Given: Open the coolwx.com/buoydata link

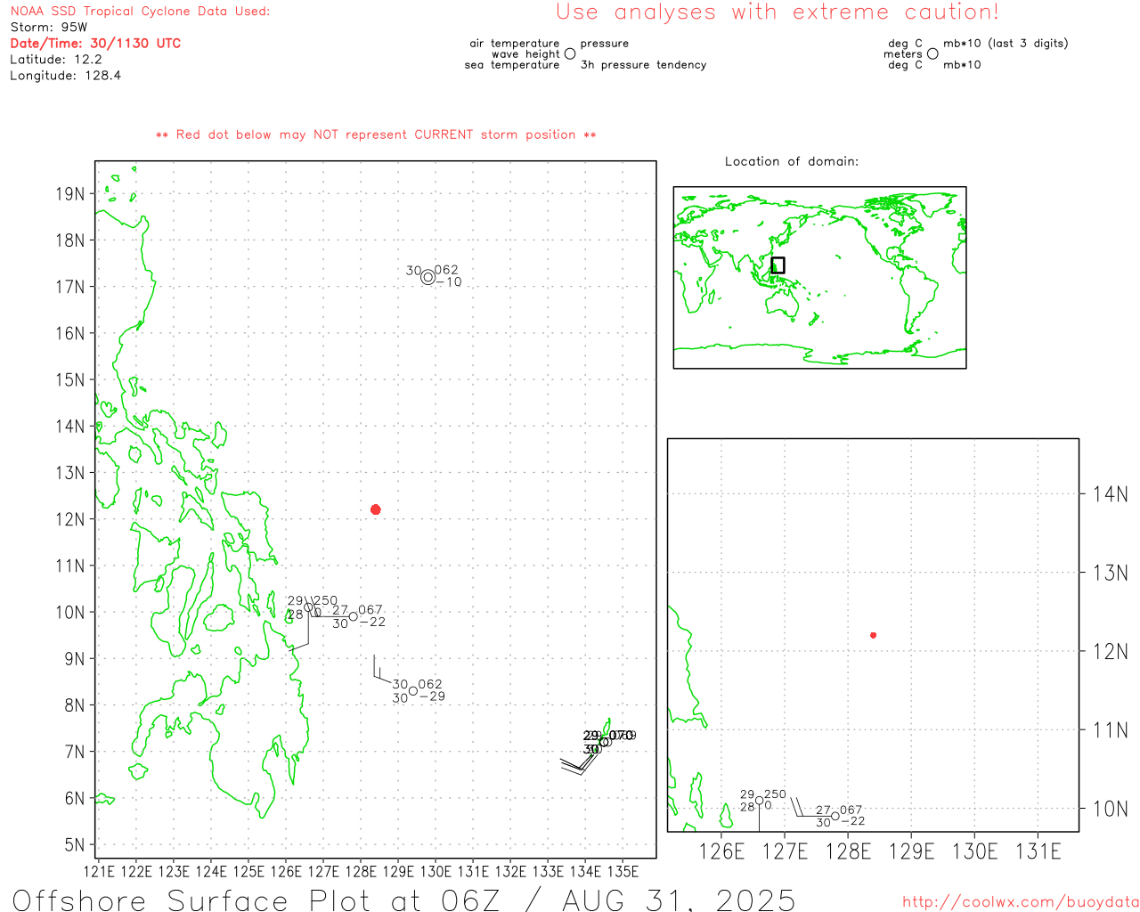Looking at the screenshot, I should tap(1021, 902).
